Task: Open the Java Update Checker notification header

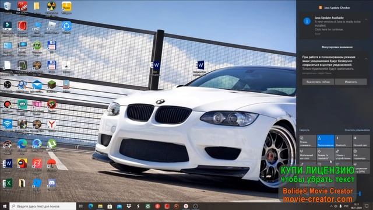Action: click(x=334, y=8)
